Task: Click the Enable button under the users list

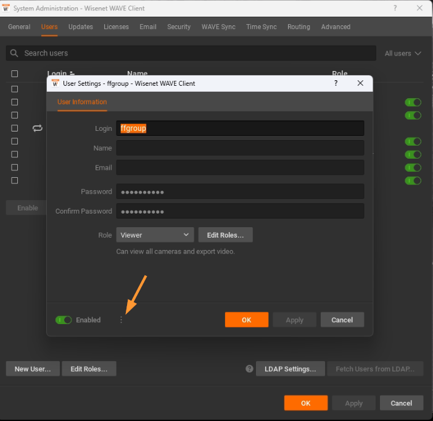Action: (27, 208)
